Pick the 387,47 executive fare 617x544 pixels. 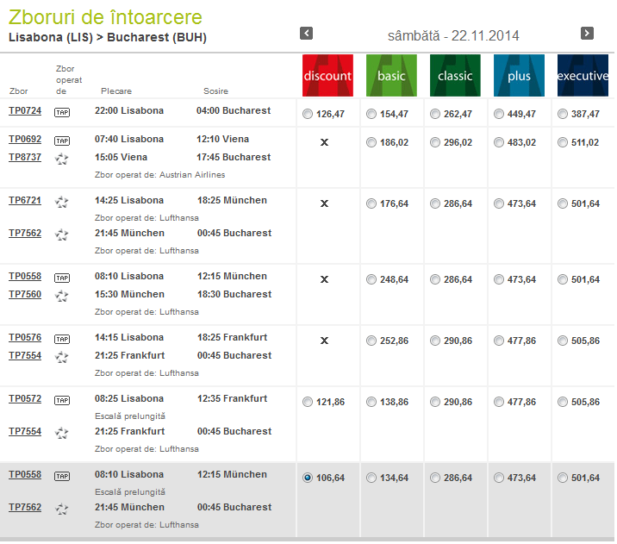point(563,114)
